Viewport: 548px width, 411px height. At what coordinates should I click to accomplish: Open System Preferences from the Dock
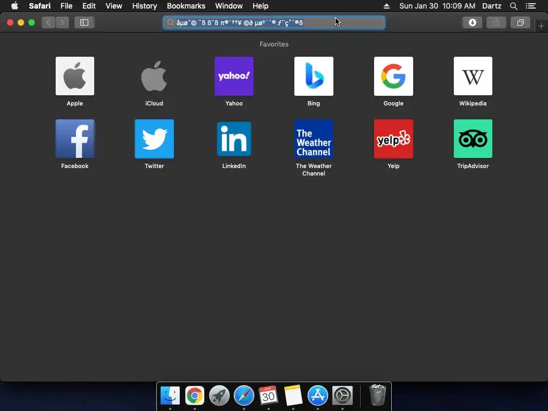(x=342, y=395)
